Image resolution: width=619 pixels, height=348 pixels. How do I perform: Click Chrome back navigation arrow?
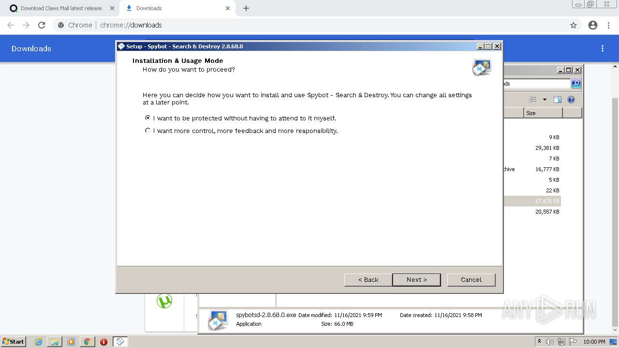click(x=11, y=25)
